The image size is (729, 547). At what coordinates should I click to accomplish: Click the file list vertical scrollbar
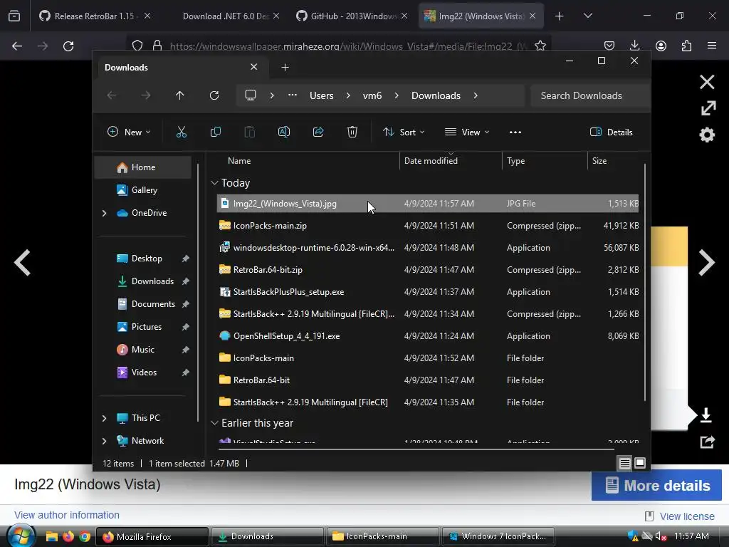pyautogui.click(x=644, y=282)
